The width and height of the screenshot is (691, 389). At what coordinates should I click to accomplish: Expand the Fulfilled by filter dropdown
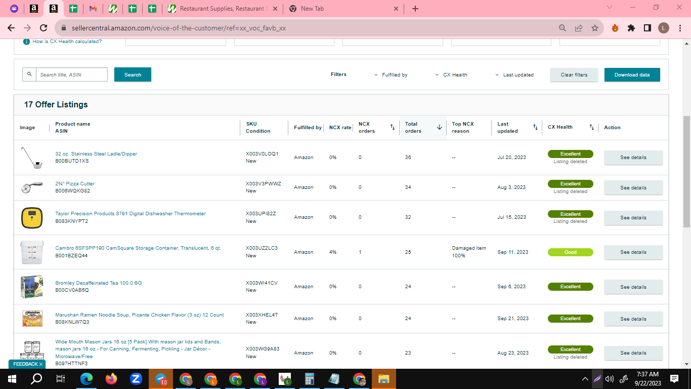click(391, 75)
